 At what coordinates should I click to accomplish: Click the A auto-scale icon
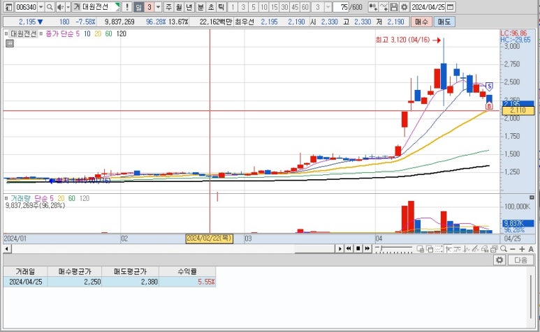(531, 249)
